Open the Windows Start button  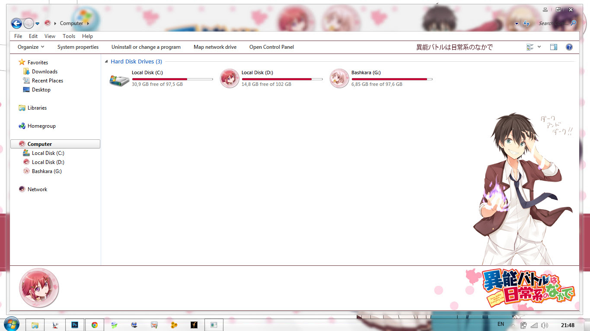(x=11, y=324)
